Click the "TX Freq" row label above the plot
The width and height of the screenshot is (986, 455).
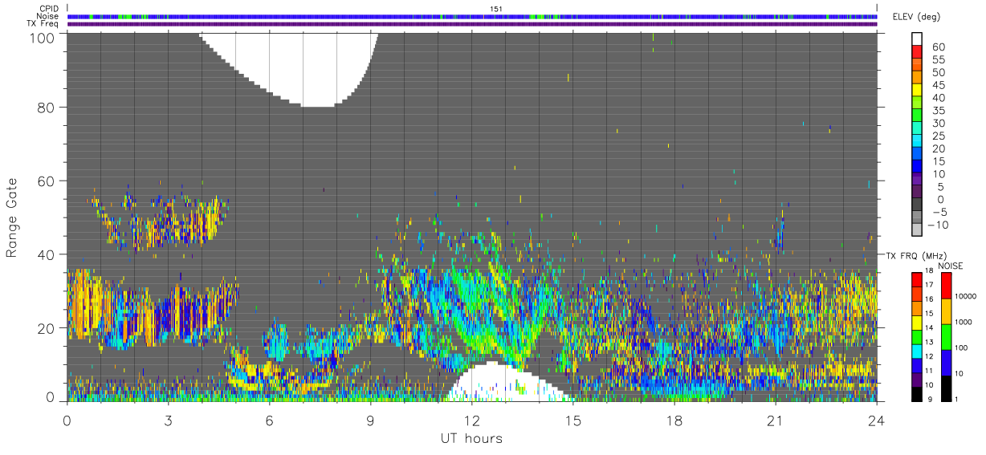coord(43,23)
